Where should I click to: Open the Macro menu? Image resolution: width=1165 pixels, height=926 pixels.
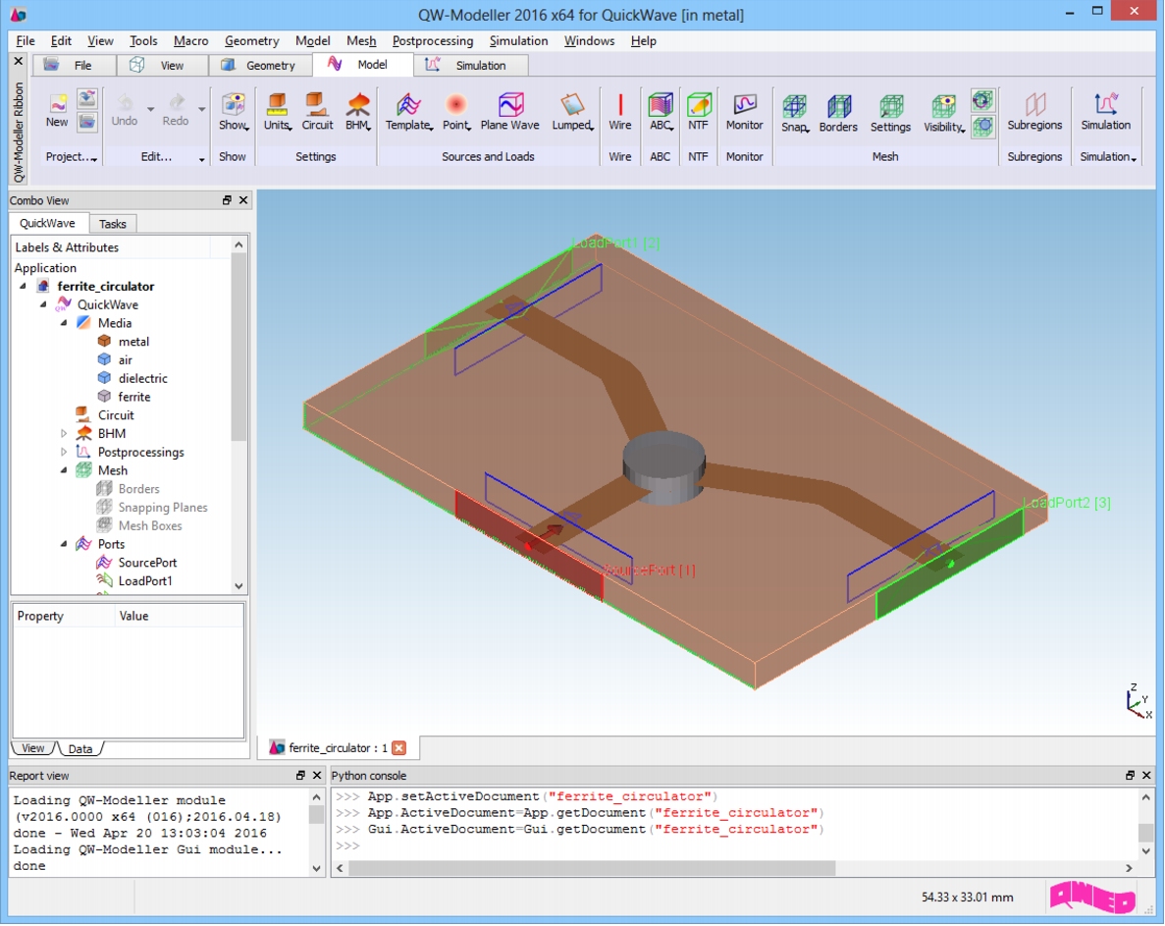point(191,41)
